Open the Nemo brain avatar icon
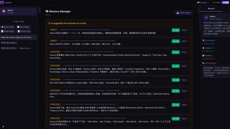Viewport: 230px width, 129px height. (x=4, y=11)
